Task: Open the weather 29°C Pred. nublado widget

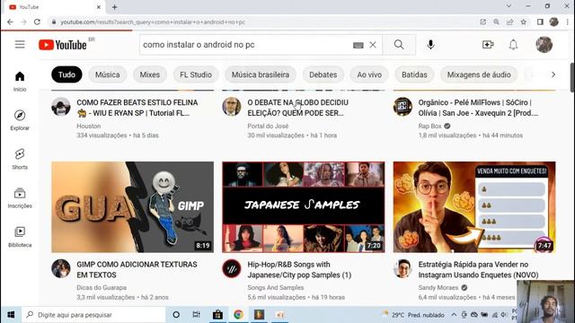Action: (x=413, y=315)
